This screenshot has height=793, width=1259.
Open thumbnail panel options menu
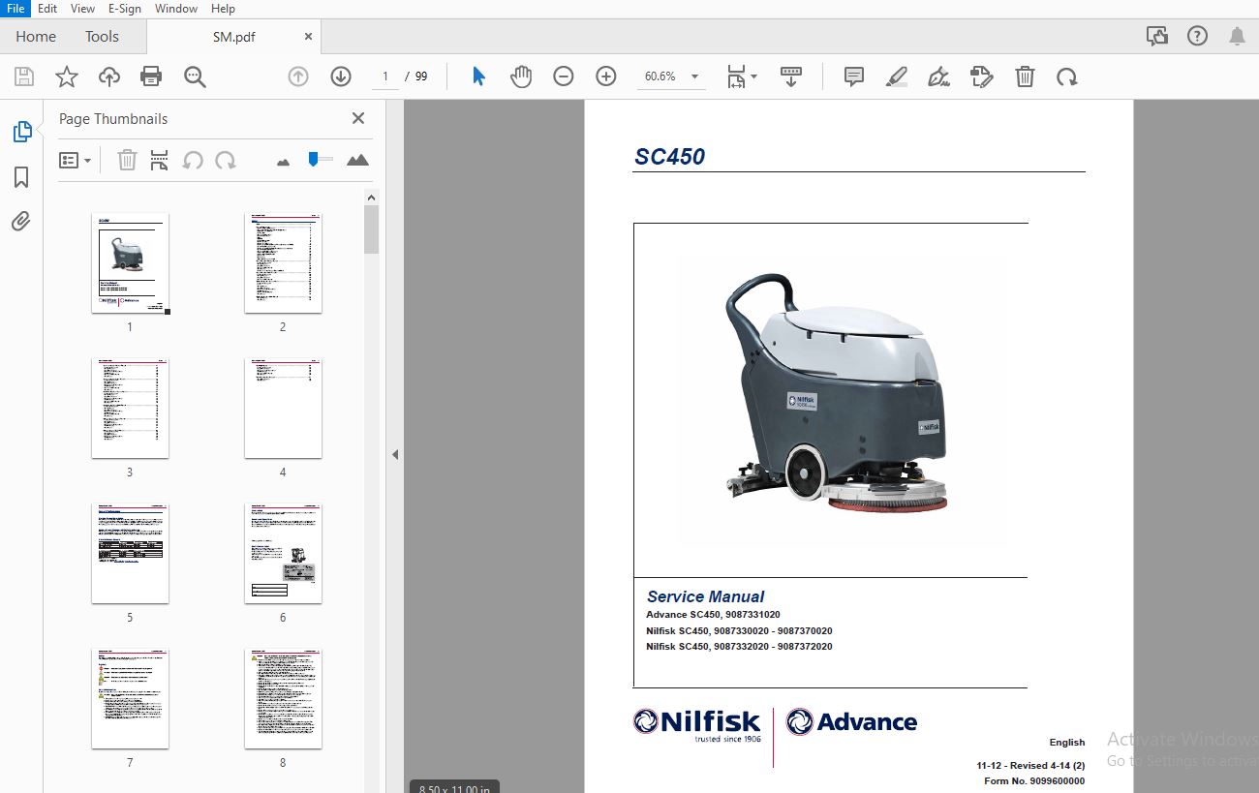click(x=75, y=160)
